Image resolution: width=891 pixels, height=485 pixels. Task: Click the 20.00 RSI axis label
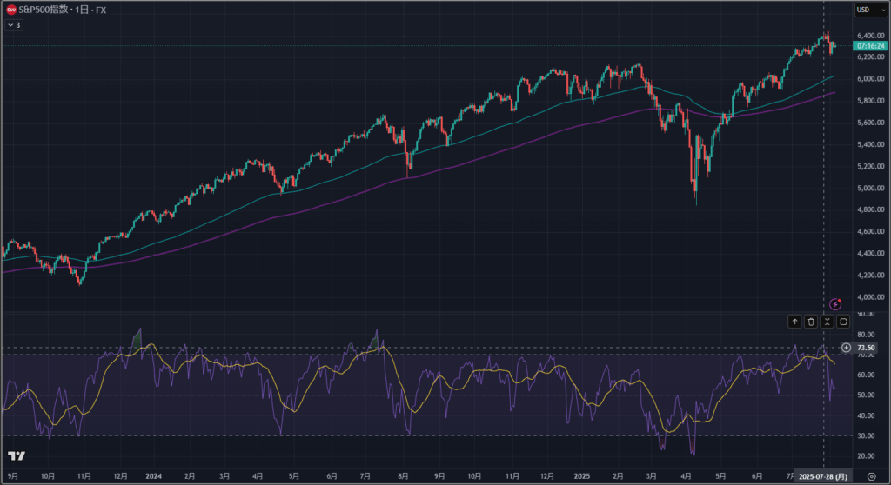point(866,456)
